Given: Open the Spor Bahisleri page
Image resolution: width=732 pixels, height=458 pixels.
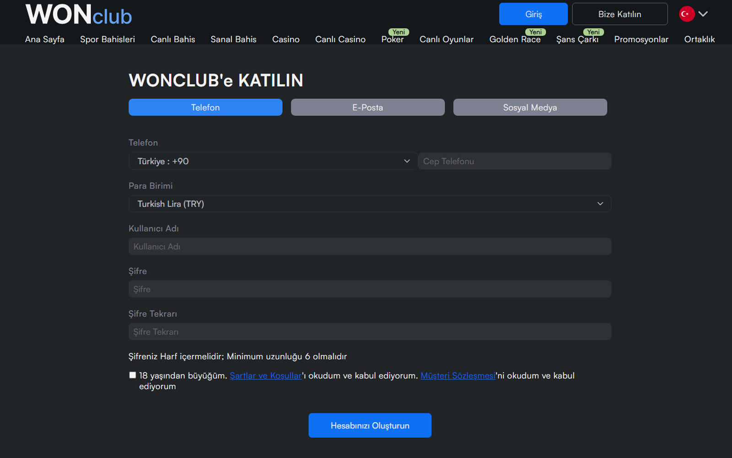Looking at the screenshot, I should coord(108,39).
